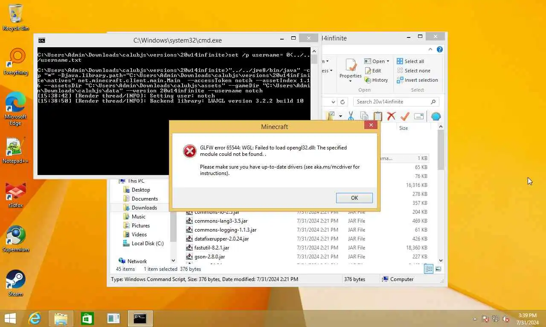546x327 pixels.
Task: Click Edit in the Explorer ribbon
Action: click(372, 71)
